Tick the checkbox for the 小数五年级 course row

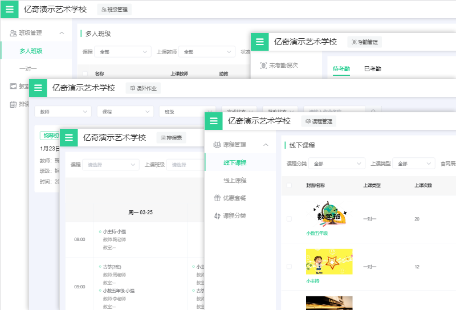(289, 219)
